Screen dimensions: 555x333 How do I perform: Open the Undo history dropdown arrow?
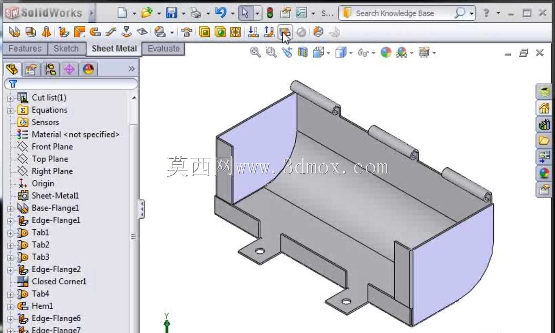pos(233,14)
